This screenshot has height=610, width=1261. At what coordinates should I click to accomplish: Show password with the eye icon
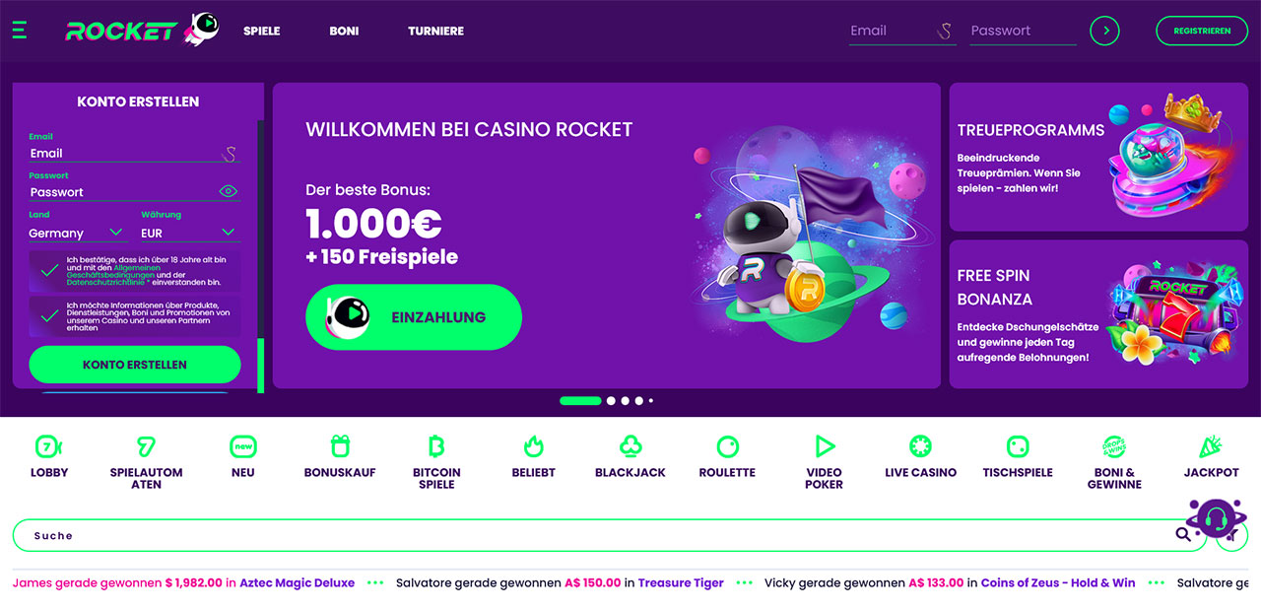coord(229,191)
